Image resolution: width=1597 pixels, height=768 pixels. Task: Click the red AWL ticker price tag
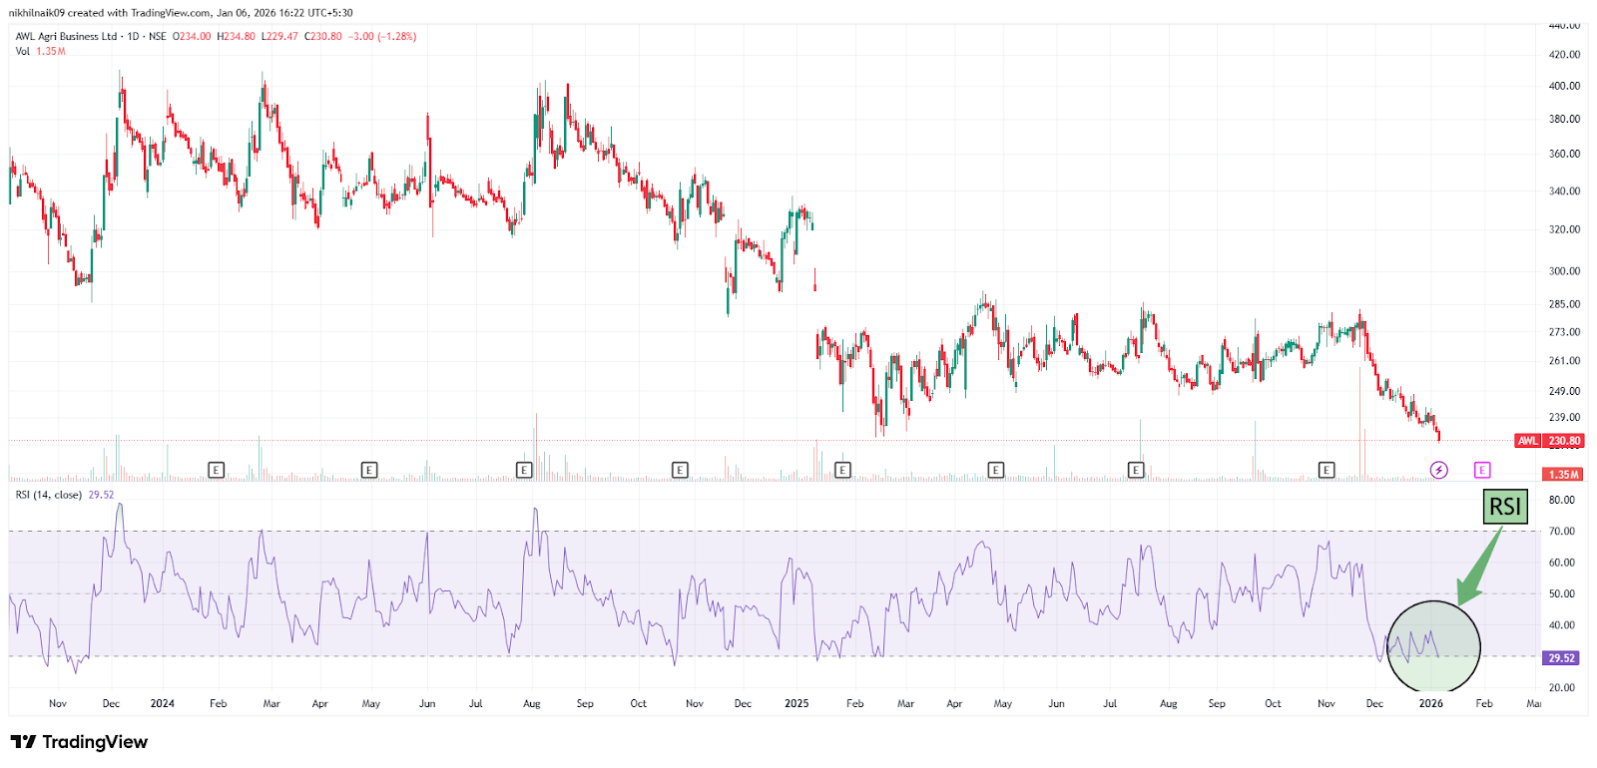(x=1527, y=441)
